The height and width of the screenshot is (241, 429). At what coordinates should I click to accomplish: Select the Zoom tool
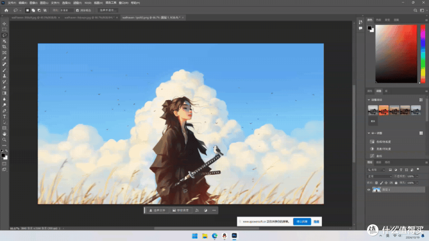pos(4,140)
